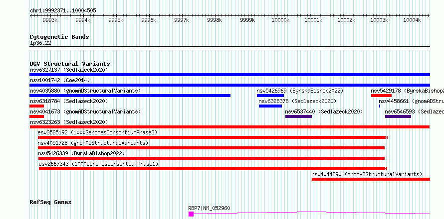The image size is (444, 219).
Task: Open the nsv4458661 variant label
Action: click(411, 101)
